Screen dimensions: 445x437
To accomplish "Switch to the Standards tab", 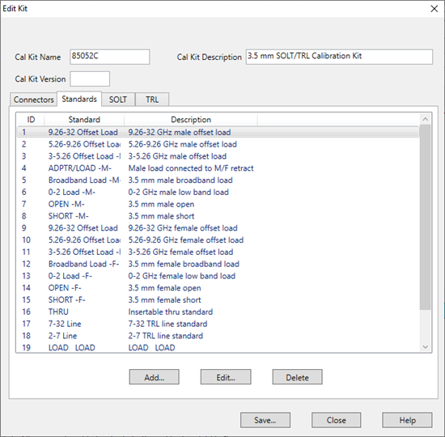I will (79, 99).
